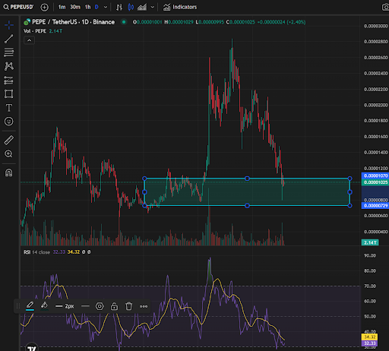Toggle the magnet snapping mode
Viewport: 389px width, 351px height.
(9, 172)
